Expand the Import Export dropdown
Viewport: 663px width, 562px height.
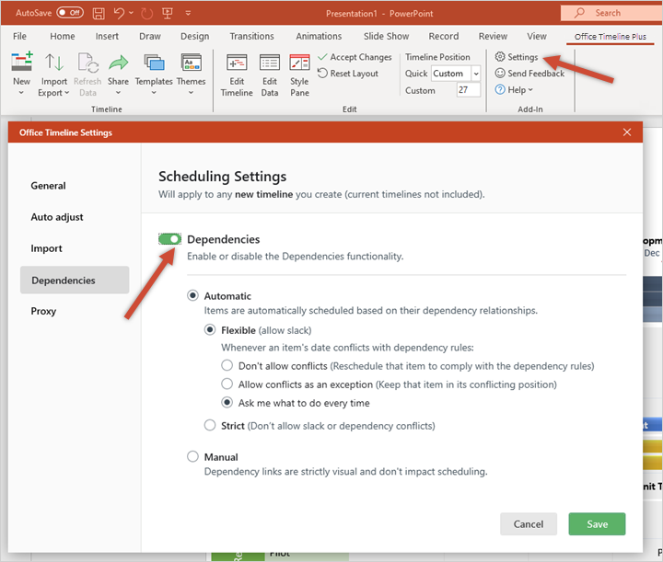54,93
